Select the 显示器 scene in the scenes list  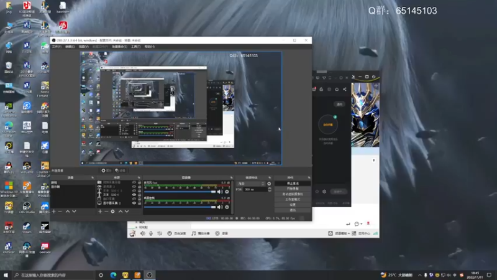73,187
